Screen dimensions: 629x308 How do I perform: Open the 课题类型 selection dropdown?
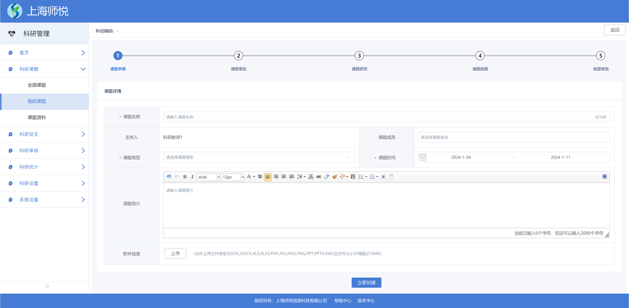(x=259, y=157)
